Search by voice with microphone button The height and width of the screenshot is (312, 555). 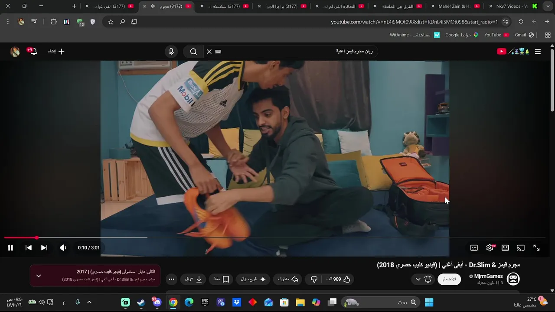[x=171, y=52]
